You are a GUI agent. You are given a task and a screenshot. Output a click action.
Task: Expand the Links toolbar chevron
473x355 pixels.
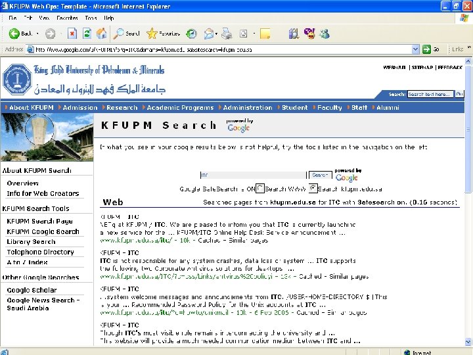(x=469, y=48)
